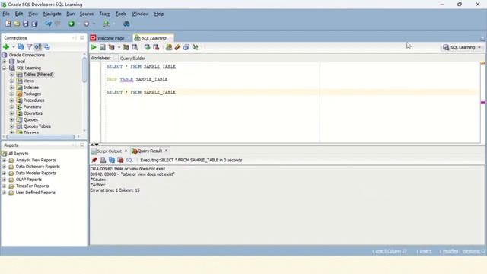The image size is (487, 274).
Task: Click the green Back navigation icon
Action: tap(72, 24)
